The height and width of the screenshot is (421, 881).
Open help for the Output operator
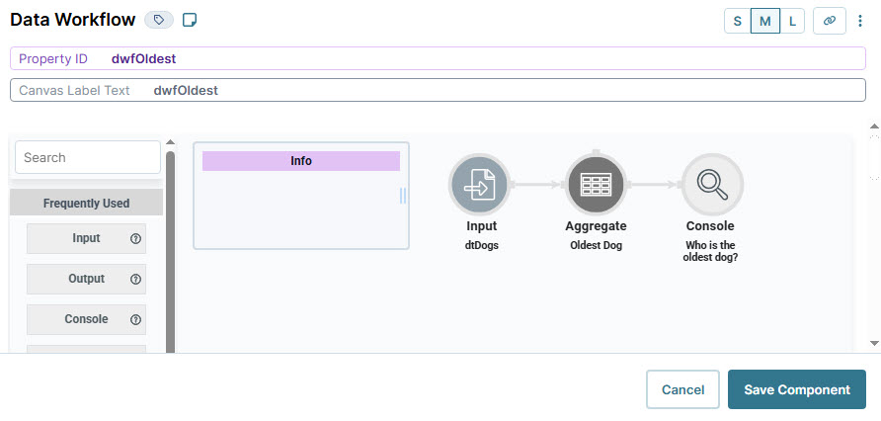coord(135,280)
